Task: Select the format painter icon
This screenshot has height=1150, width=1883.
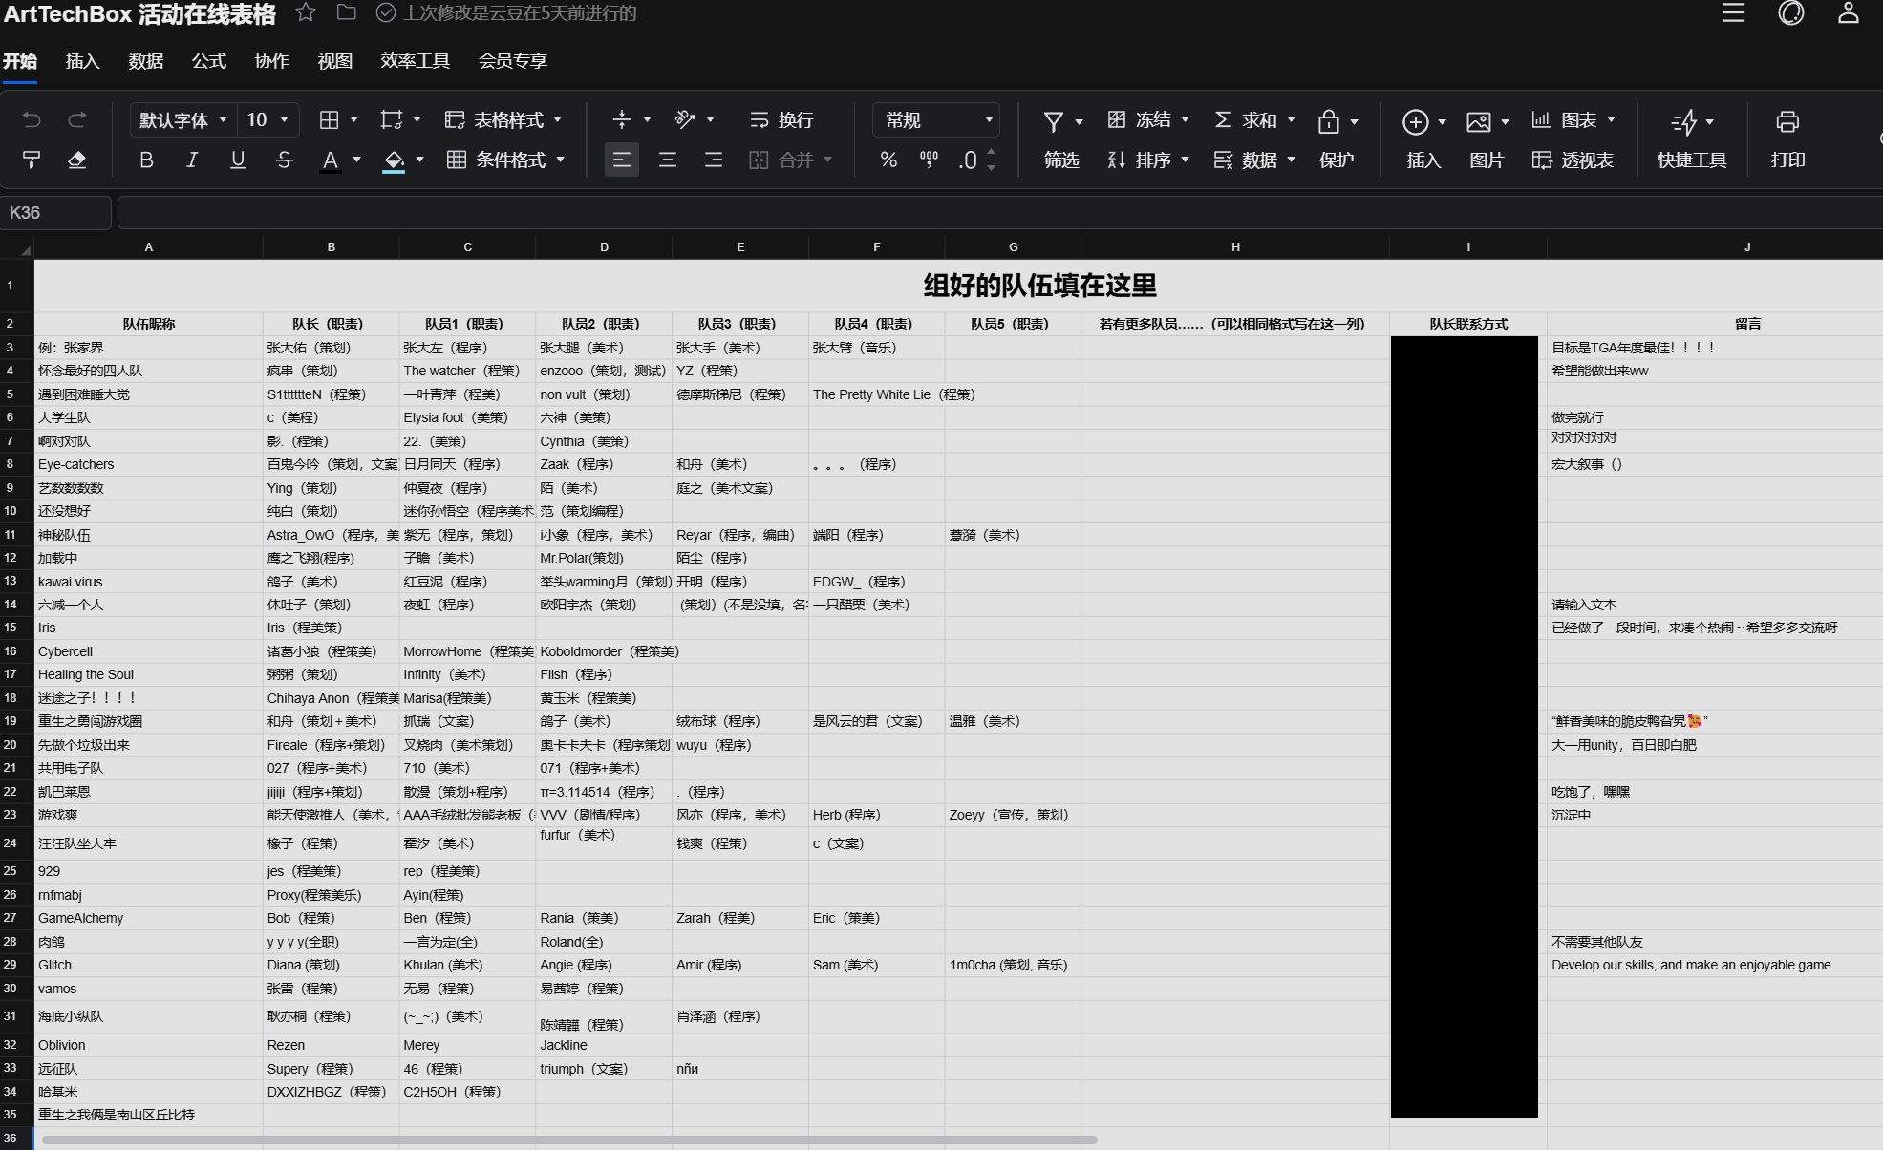Action: [32, 160]
